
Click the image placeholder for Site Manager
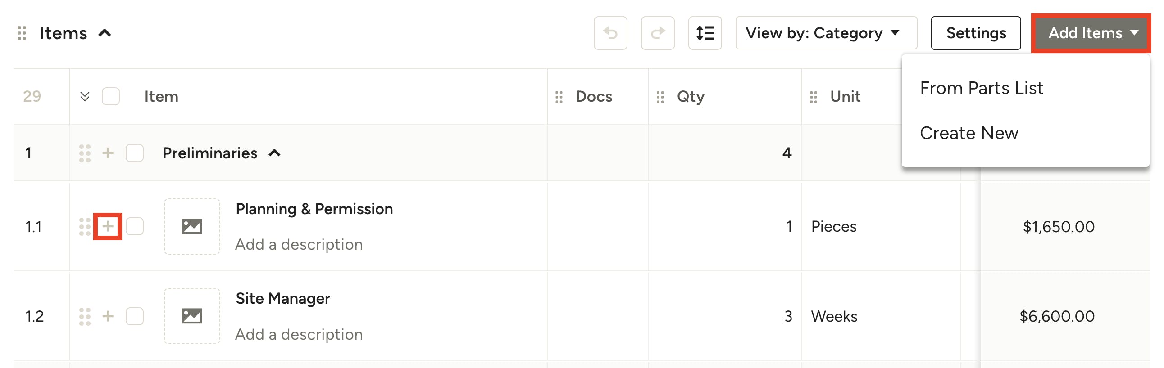pos(192,316)
